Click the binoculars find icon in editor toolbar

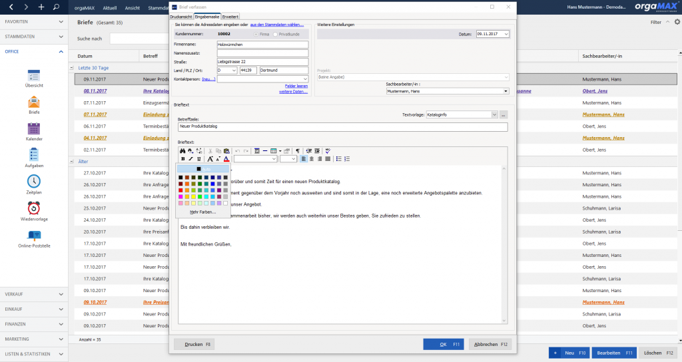[182, 151]
